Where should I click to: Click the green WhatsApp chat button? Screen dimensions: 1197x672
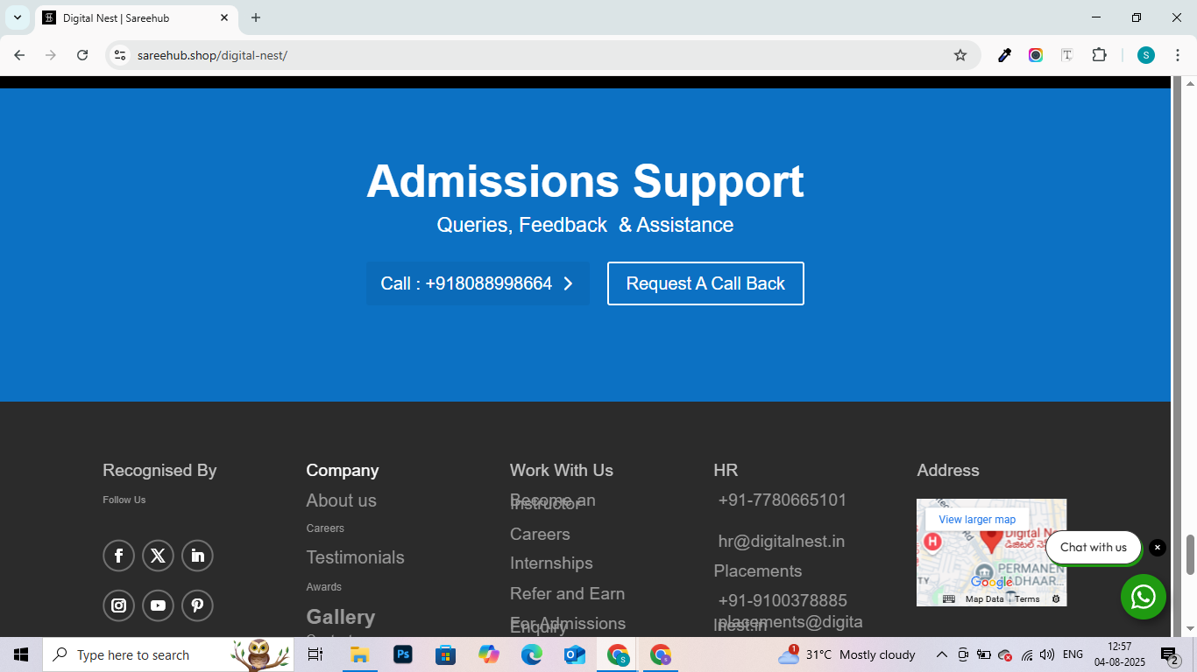(1143, 597)
